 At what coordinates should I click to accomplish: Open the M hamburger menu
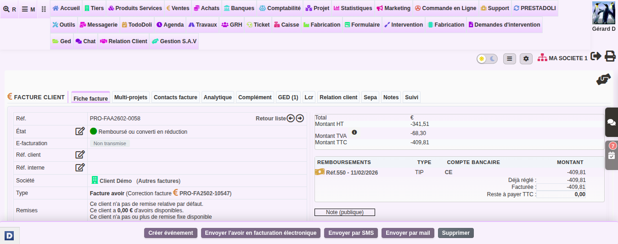point(28,9)
